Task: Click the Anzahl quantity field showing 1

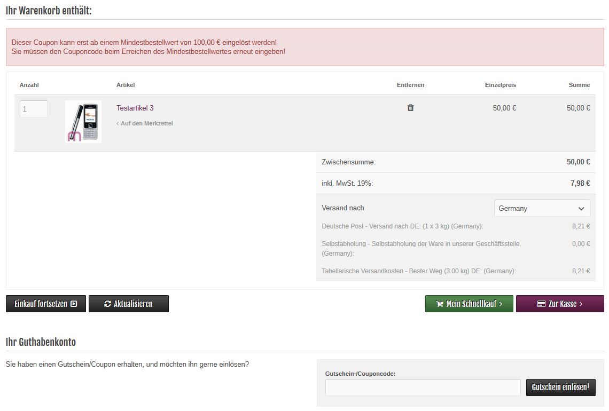Action: pos(34,109)
